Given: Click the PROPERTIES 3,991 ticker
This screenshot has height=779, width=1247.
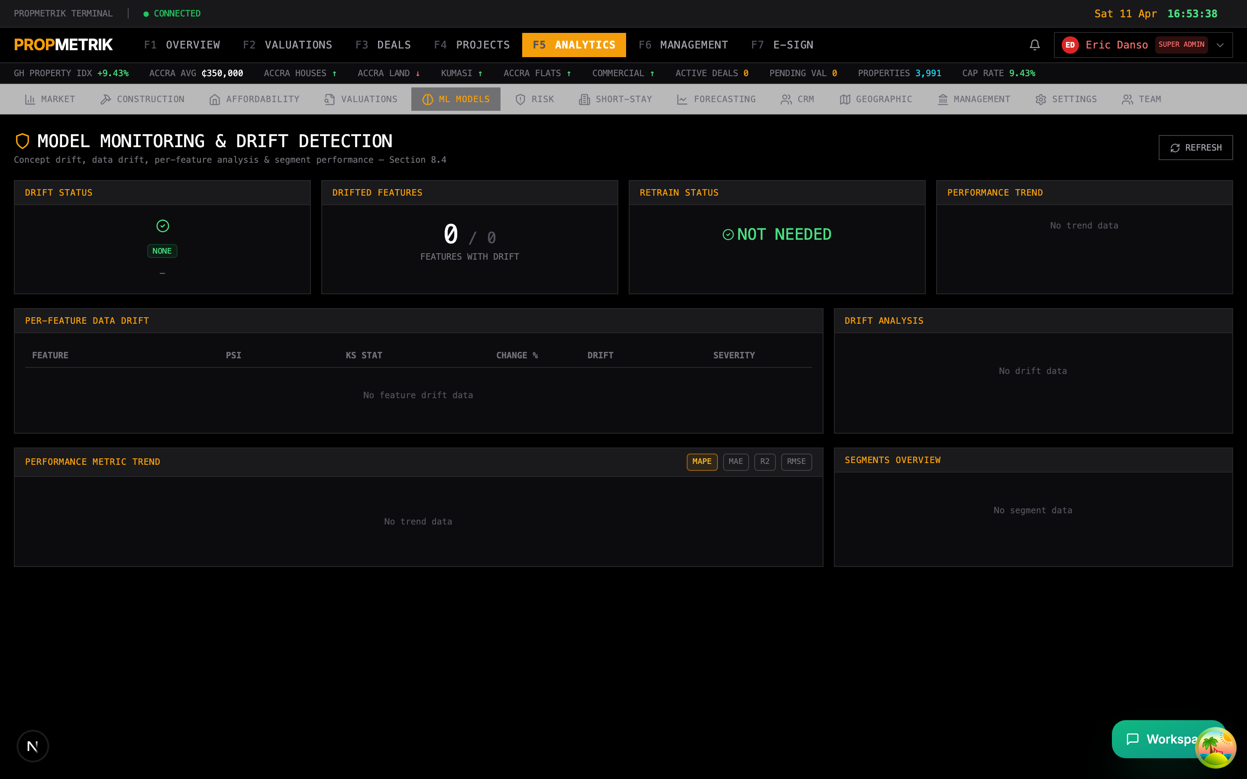Looking at the screenshot, I should 899,73.
